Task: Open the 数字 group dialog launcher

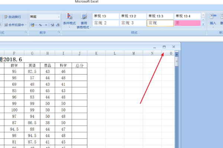Action: [59, 32]
